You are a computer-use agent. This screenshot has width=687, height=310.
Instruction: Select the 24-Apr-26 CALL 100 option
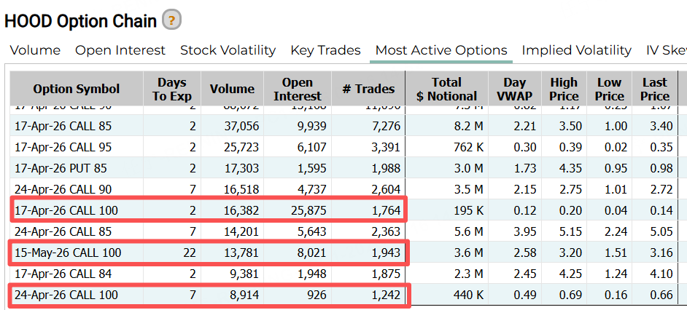click(x=66, y=295)
